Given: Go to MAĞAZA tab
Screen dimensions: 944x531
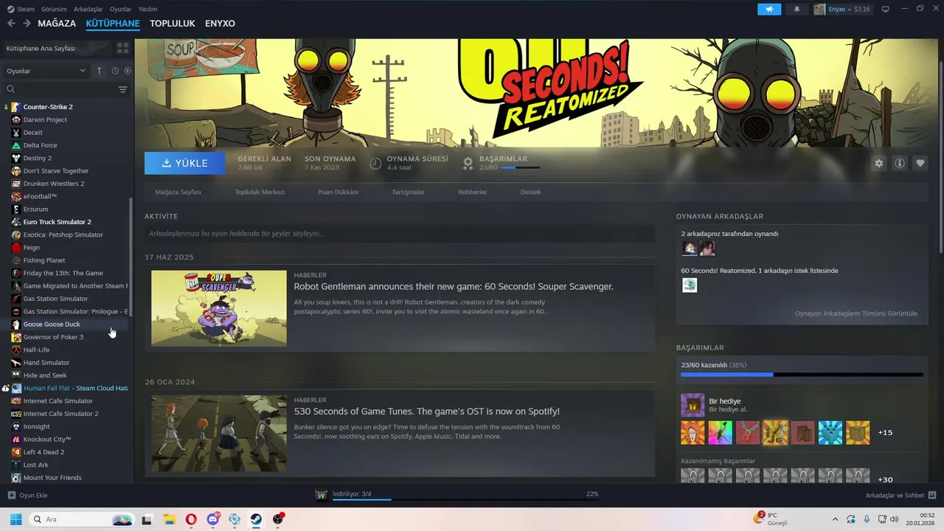Looking at the screenshot, I should [57, 24].
